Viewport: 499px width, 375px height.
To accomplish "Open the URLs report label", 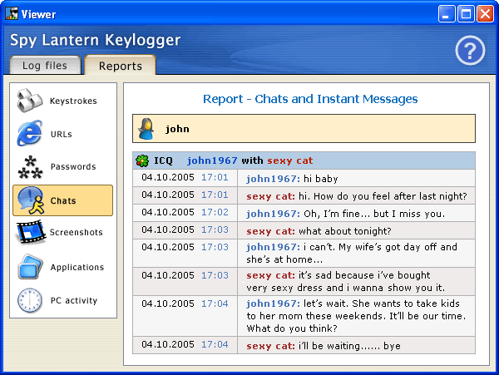I will click(61, 134).
